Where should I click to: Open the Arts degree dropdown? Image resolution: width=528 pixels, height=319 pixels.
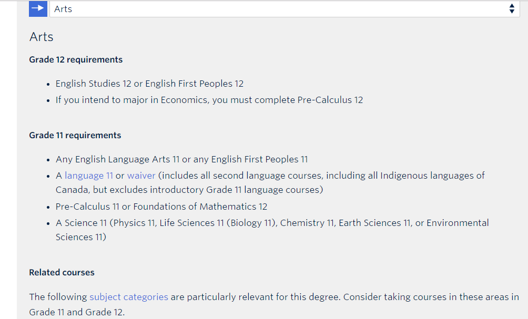285,9
